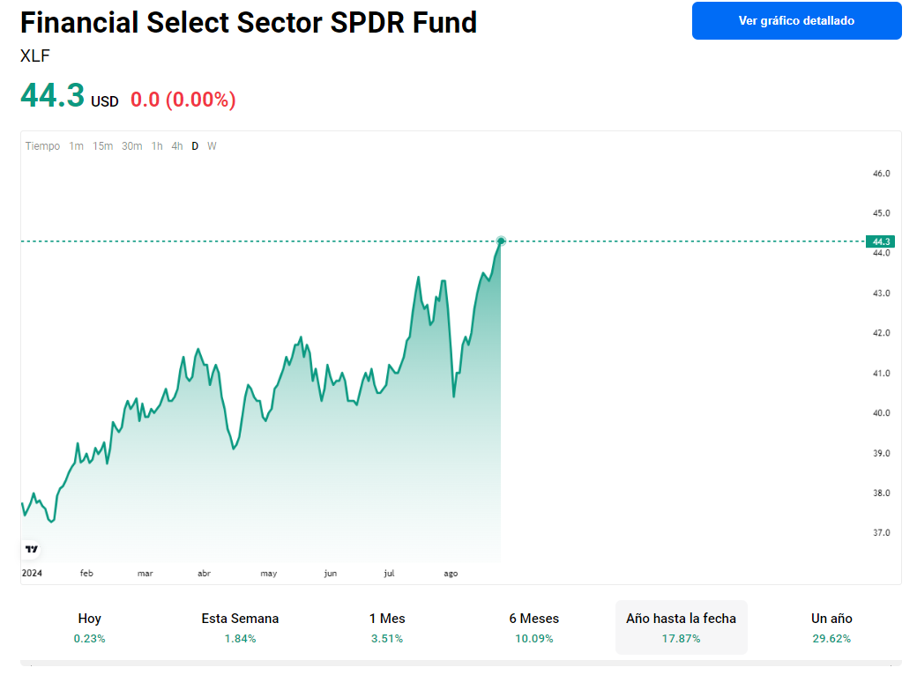This screenshot has height=675, width=917.
Task: Select the 1h chart interval
Action: (x=157, y=146)
